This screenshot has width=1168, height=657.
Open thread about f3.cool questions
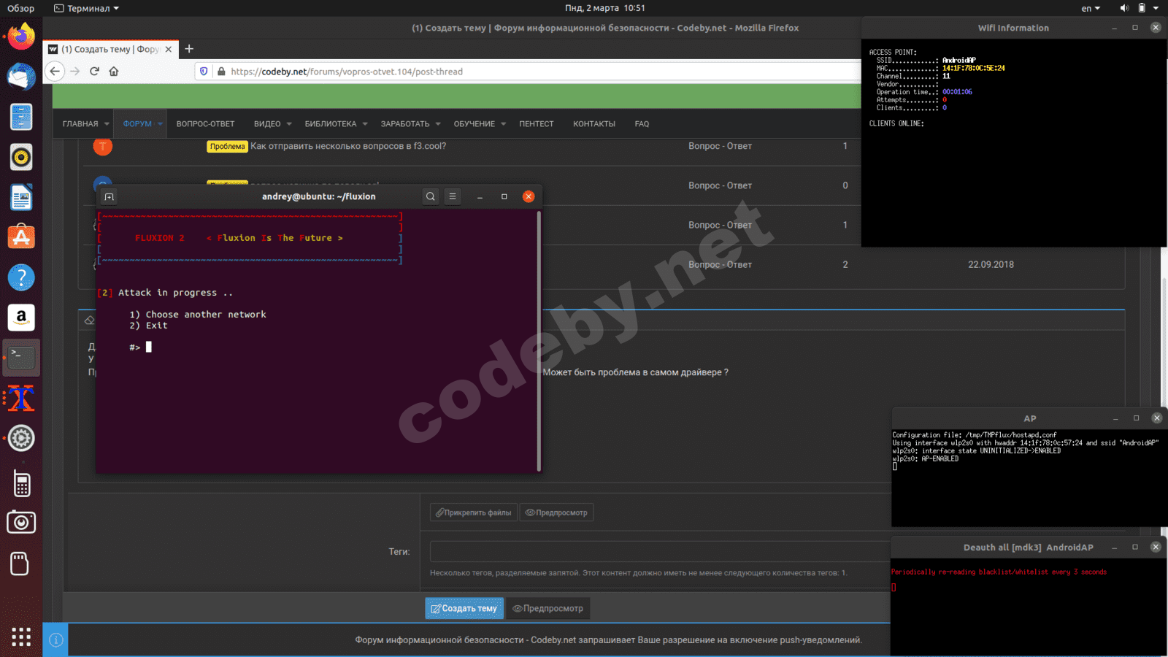348,146
